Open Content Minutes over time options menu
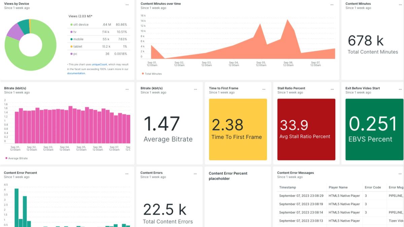 click(x=332, y=5)
